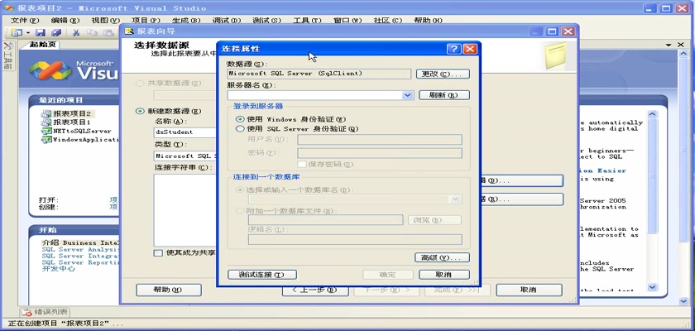
Task: Click the Save toolbar icon
Action: [41, 32]
